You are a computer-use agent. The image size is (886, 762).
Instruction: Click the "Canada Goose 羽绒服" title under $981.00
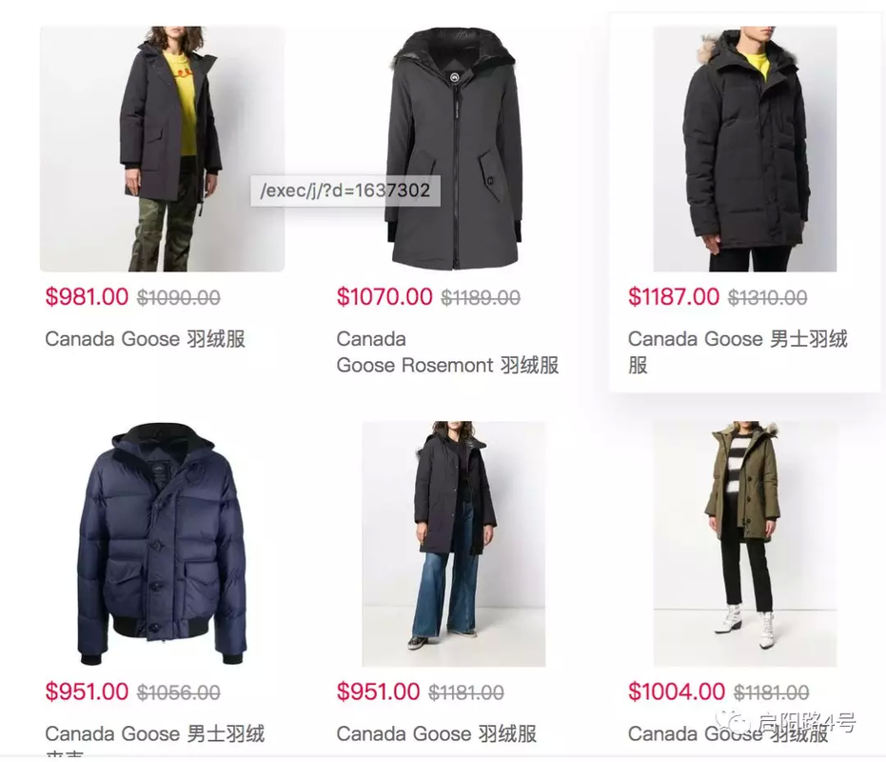pos(146,339)
